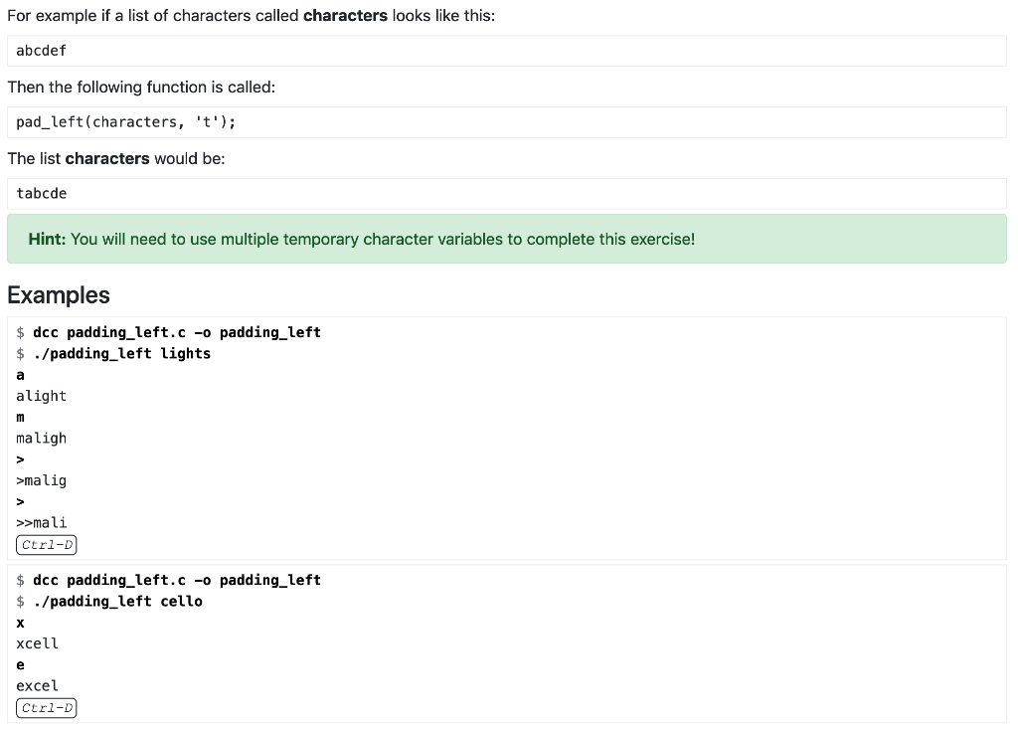Click bold characters in the list description
The height and width of the screenshot is (729, 1018).
click(106, 158)
